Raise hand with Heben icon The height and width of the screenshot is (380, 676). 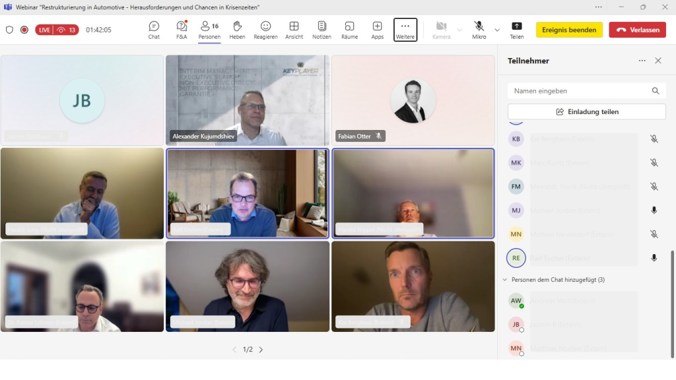(x=237, y=30)
